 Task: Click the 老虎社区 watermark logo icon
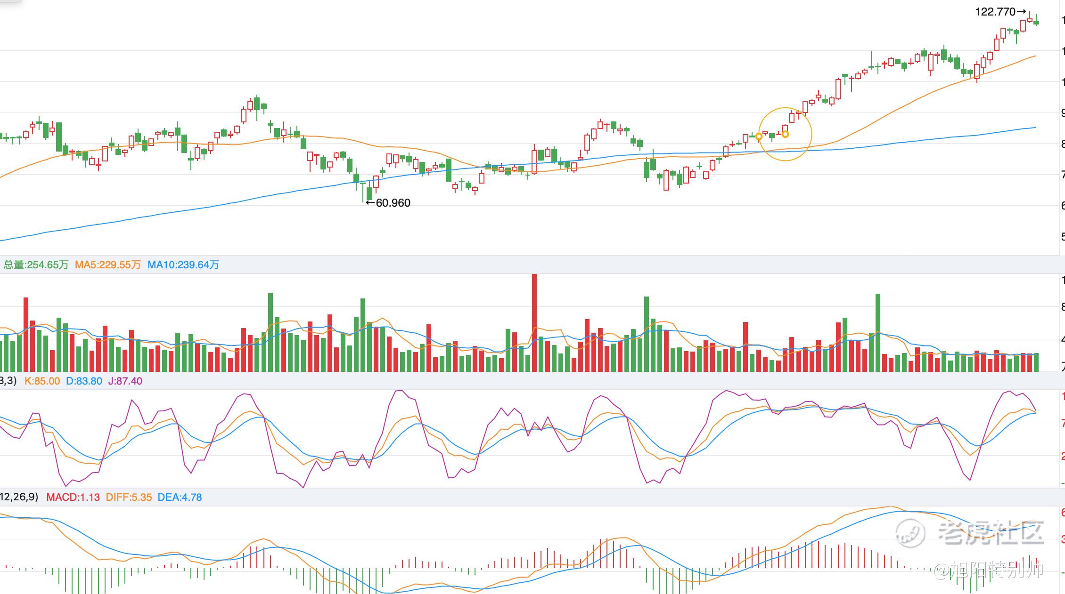pyautogui.click(x=909, y=533)
